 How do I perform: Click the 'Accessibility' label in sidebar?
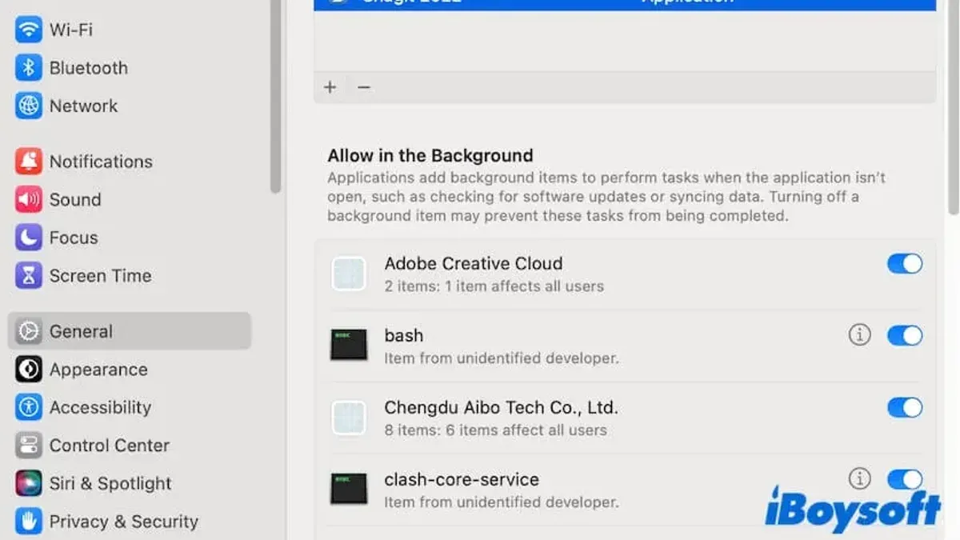[100, 407]
